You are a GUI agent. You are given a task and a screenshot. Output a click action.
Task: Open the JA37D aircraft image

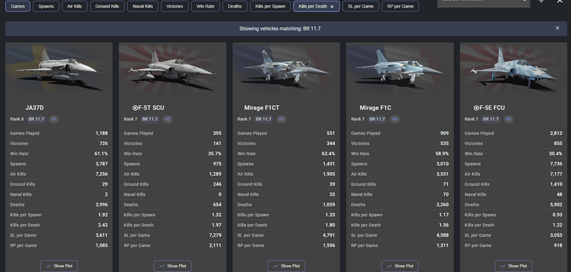point(59,69)
